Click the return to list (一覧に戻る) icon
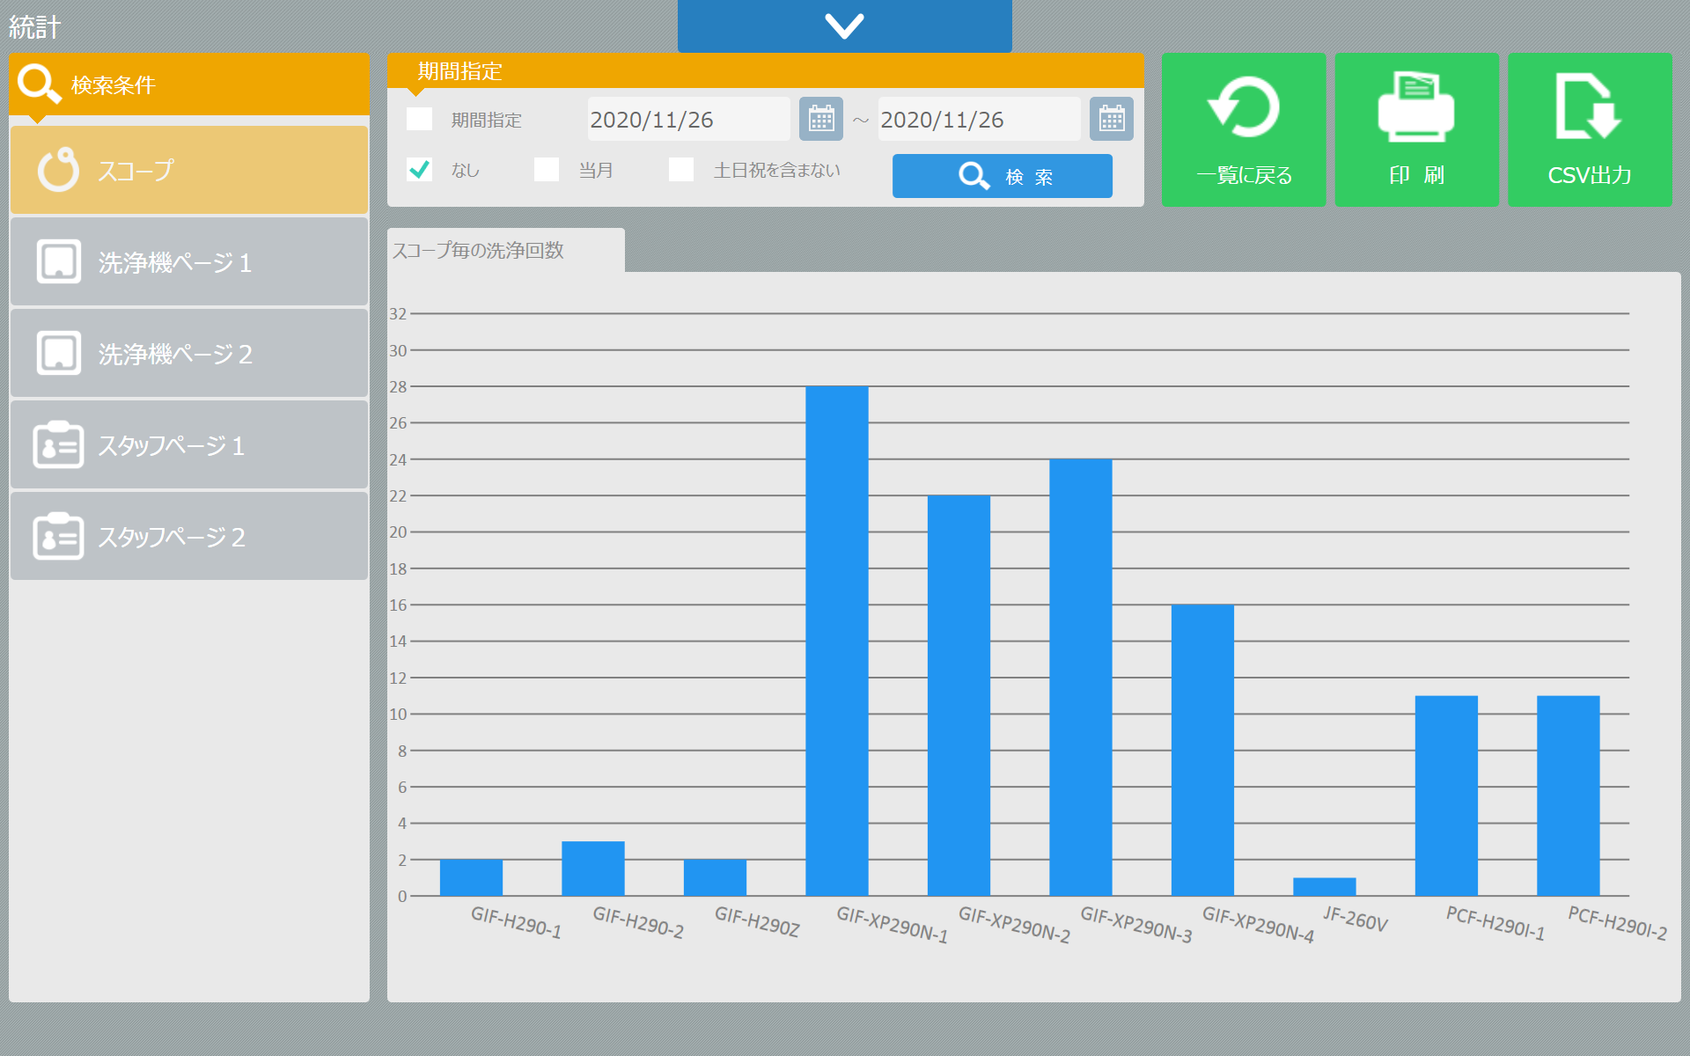1690x1056 pixels. point(1243,108)
